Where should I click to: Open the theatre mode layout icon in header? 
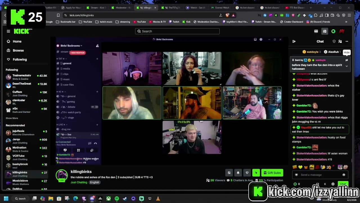click(325, 31)
